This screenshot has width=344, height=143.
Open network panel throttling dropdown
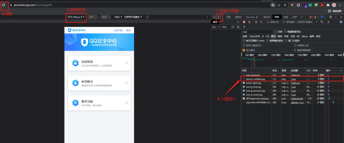tap(307, 22)
